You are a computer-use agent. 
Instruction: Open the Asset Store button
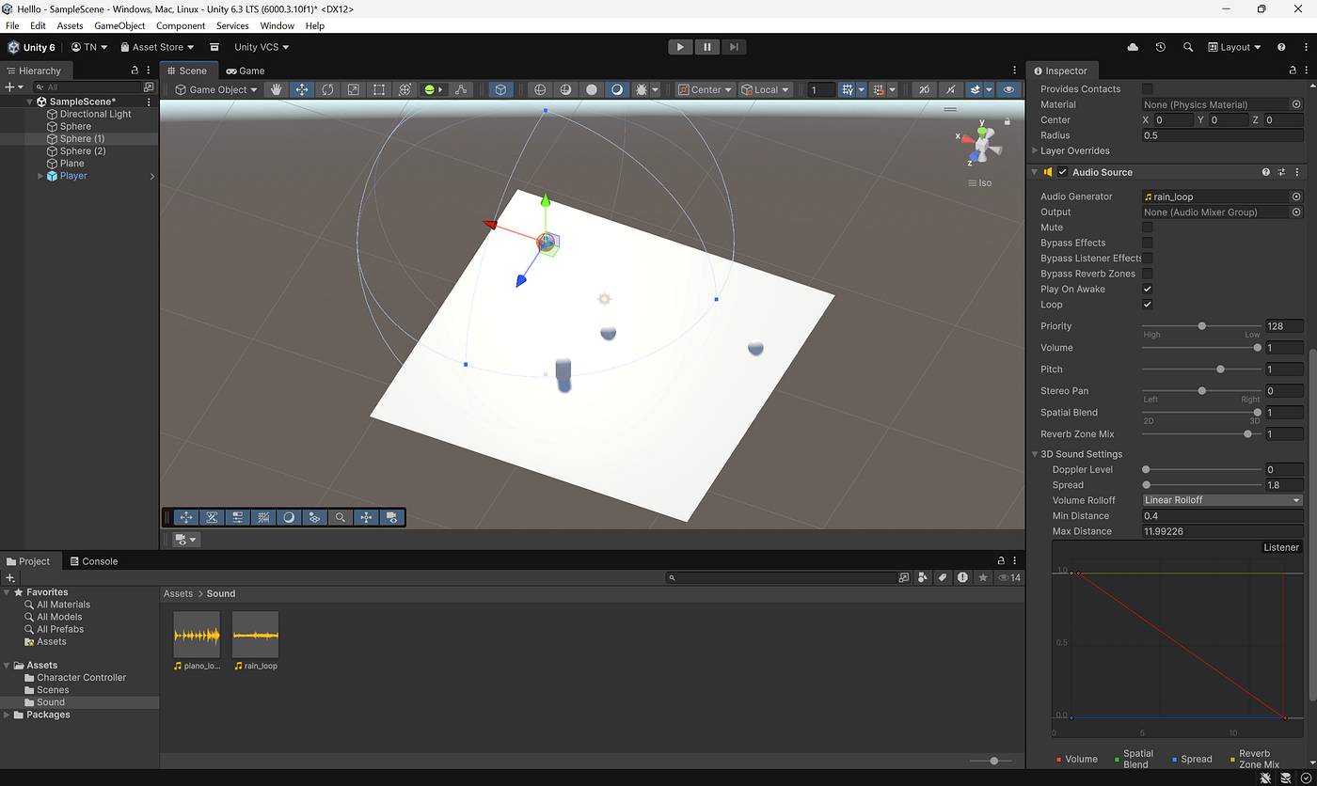click(157, 47)
